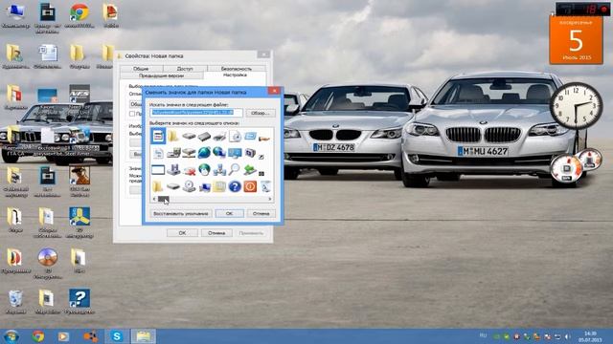The image size is (613, 344).
Task: Launch Chrome from the taskbar
Action: [x=38, y=335]
